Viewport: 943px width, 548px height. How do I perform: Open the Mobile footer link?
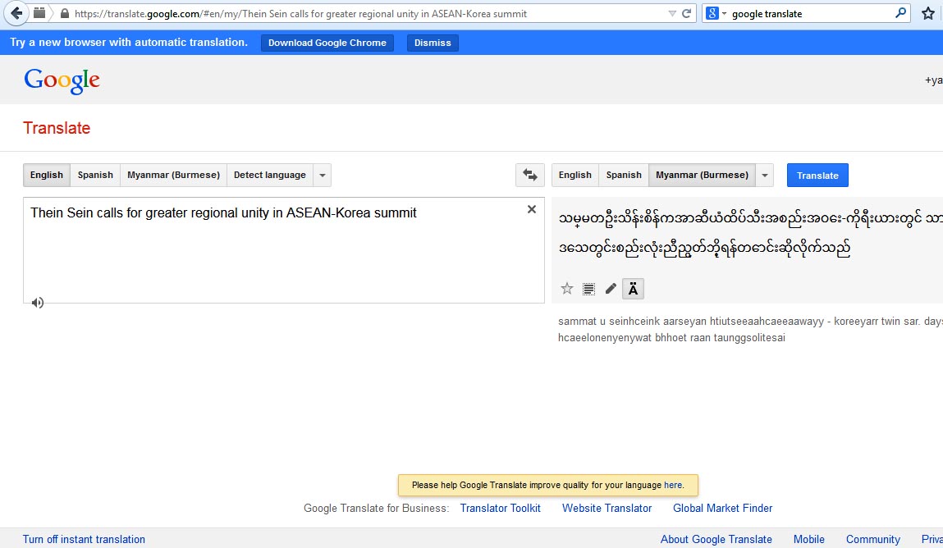coord(809,539)
